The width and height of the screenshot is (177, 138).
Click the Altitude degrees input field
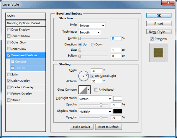pos(97,81)
